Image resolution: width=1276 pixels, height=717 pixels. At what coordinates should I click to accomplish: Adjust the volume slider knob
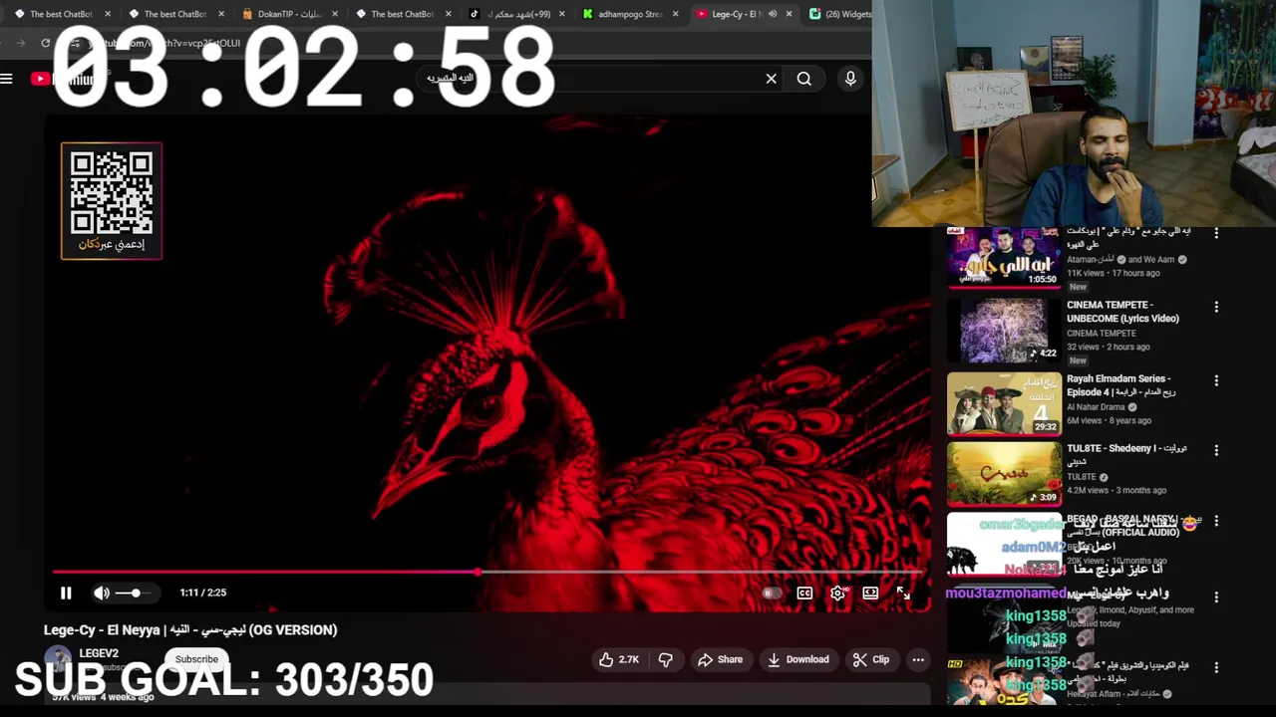[x=136, y=593]
